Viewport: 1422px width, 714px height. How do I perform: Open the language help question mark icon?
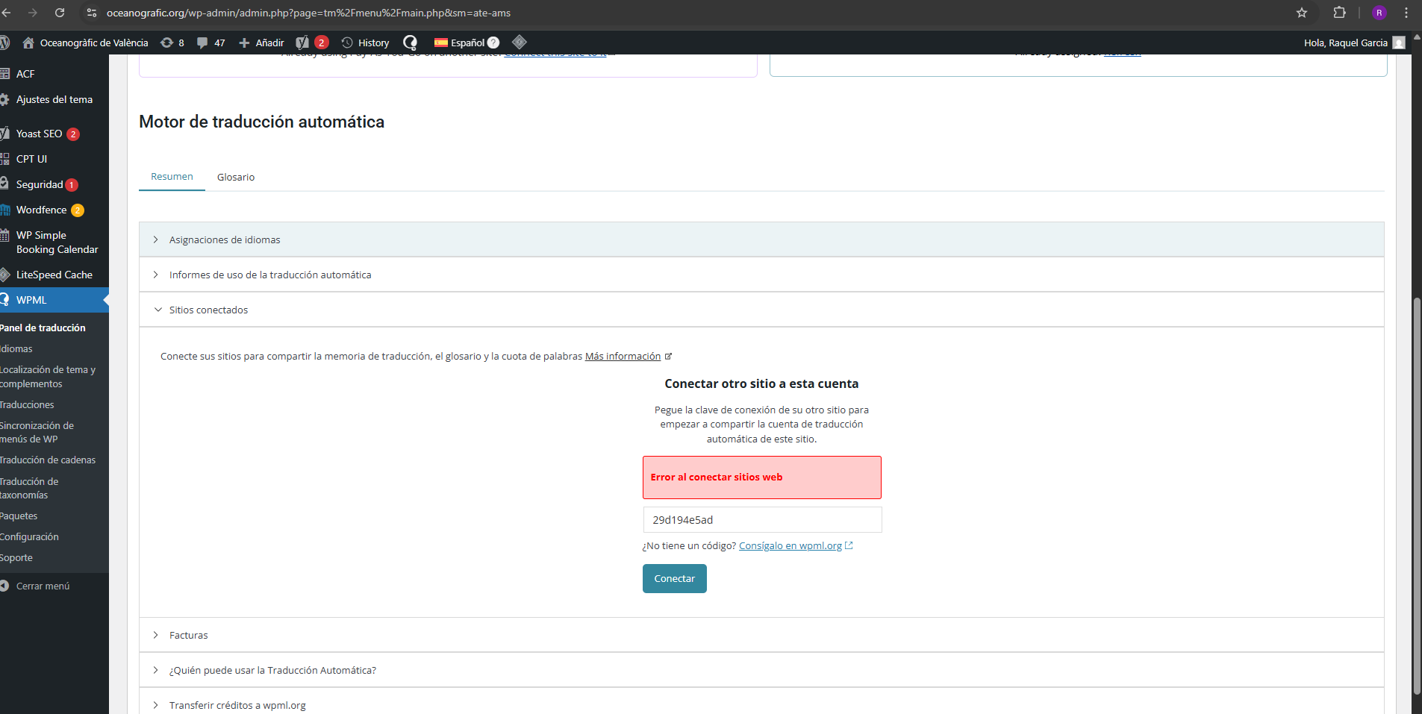[493, 43]
